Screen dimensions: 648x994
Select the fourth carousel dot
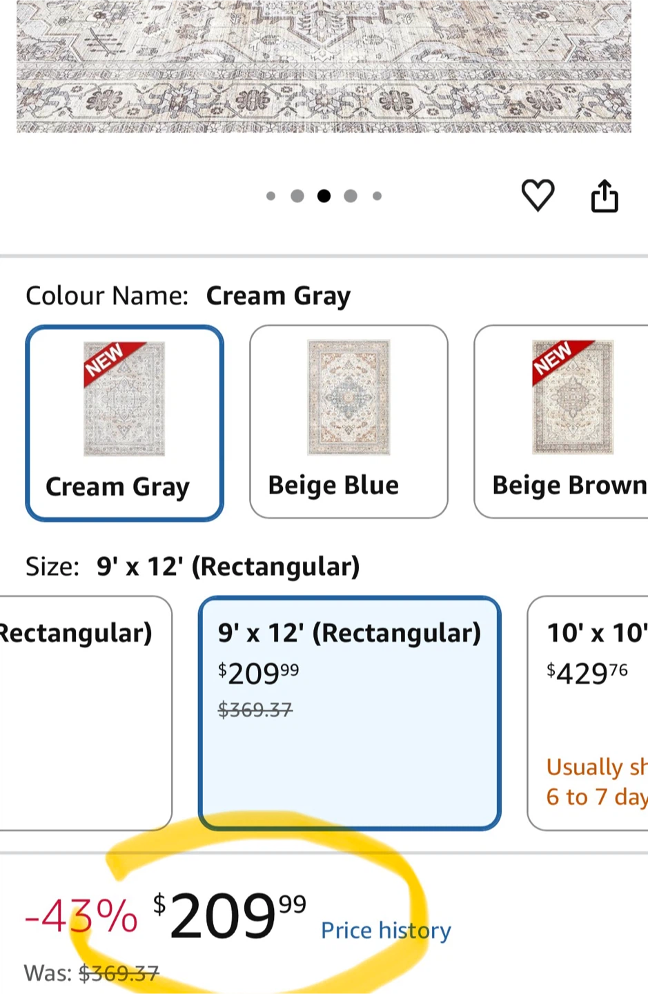(351, 196)
